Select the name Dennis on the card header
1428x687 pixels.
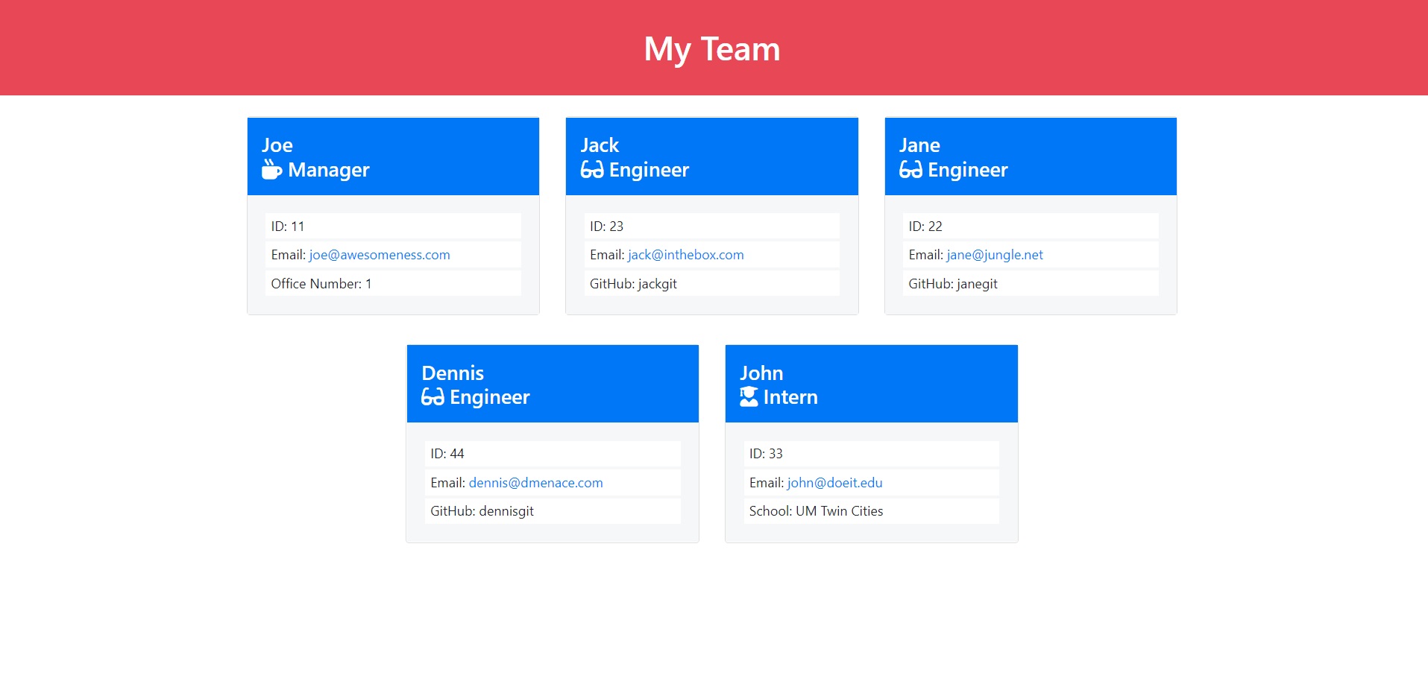[453, 373]
